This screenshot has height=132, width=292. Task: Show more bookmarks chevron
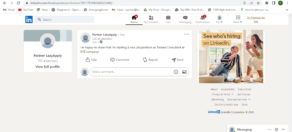coord(287,10)
